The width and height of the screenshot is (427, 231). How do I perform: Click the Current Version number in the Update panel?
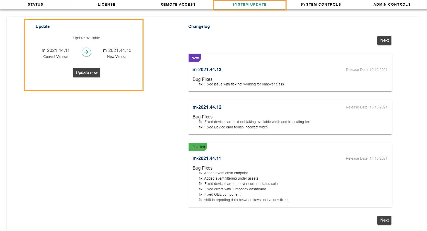tap(56, 50)
